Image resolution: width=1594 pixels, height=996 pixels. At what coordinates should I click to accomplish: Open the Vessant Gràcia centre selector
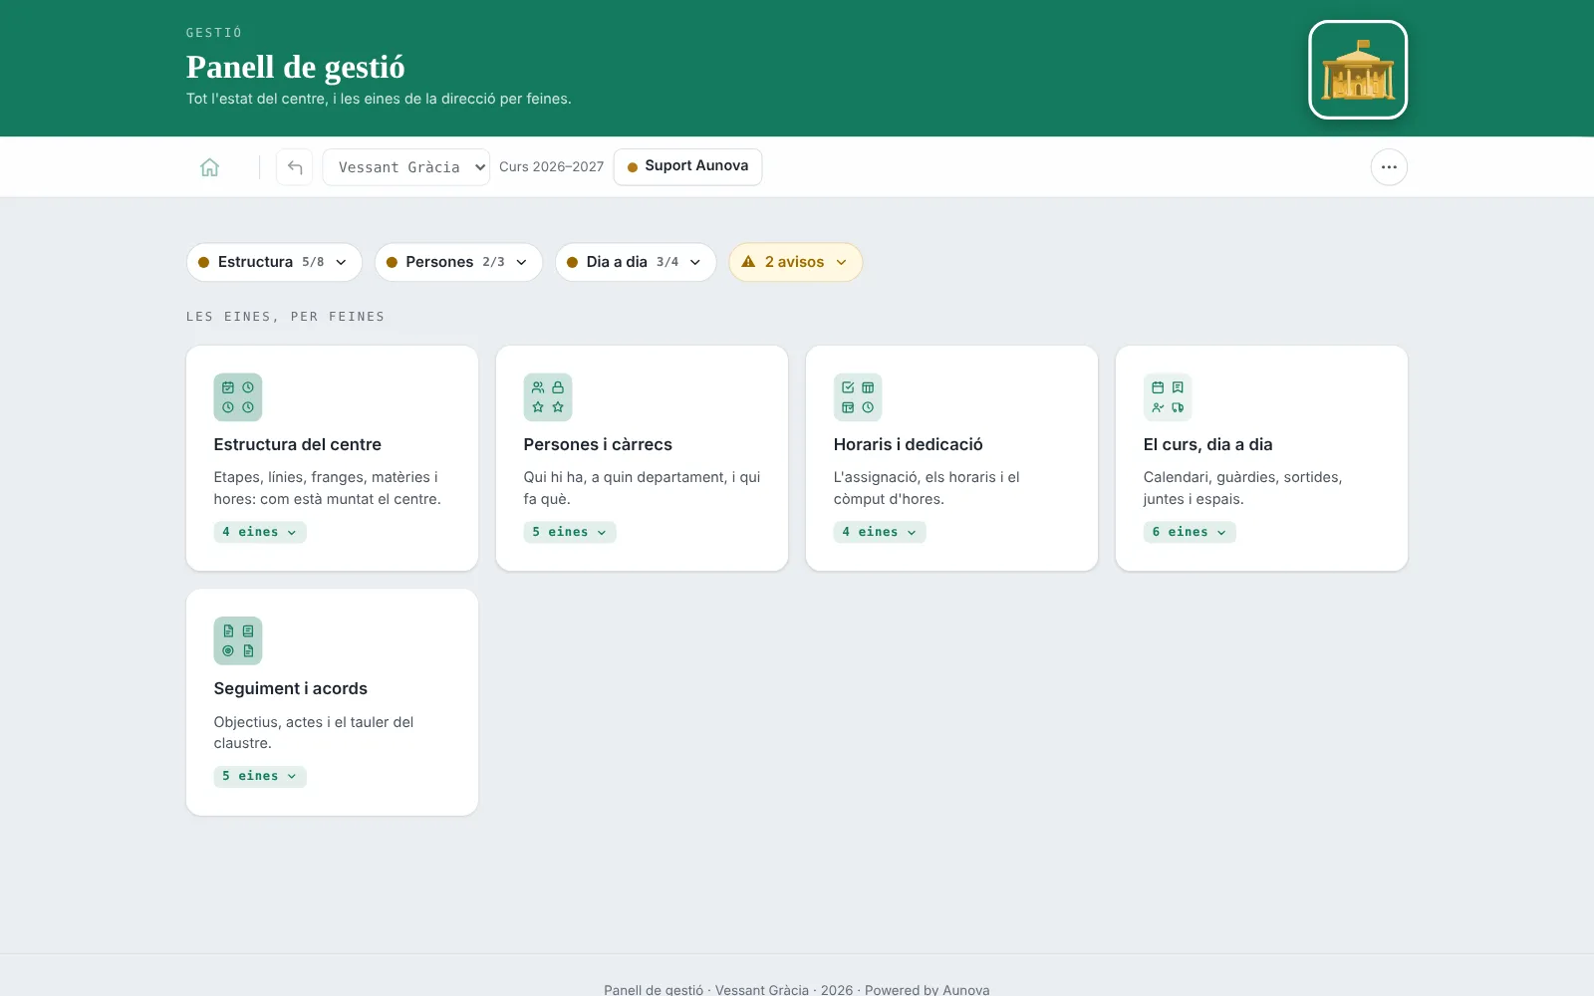[x=406, y=167]
